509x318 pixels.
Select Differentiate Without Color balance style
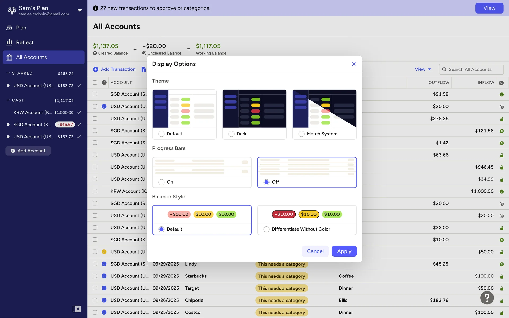(266, 229)
